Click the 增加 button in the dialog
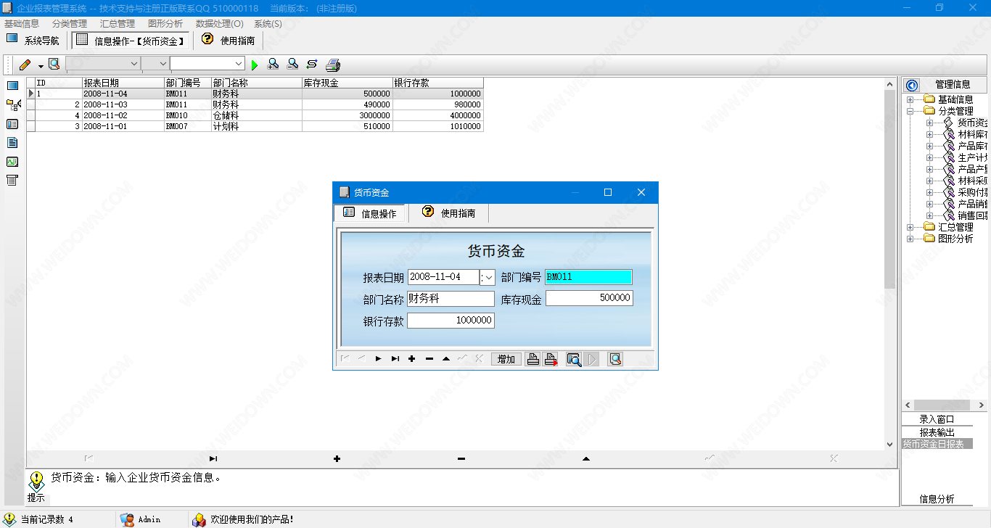Screen dimensions: 991x528 506,359
